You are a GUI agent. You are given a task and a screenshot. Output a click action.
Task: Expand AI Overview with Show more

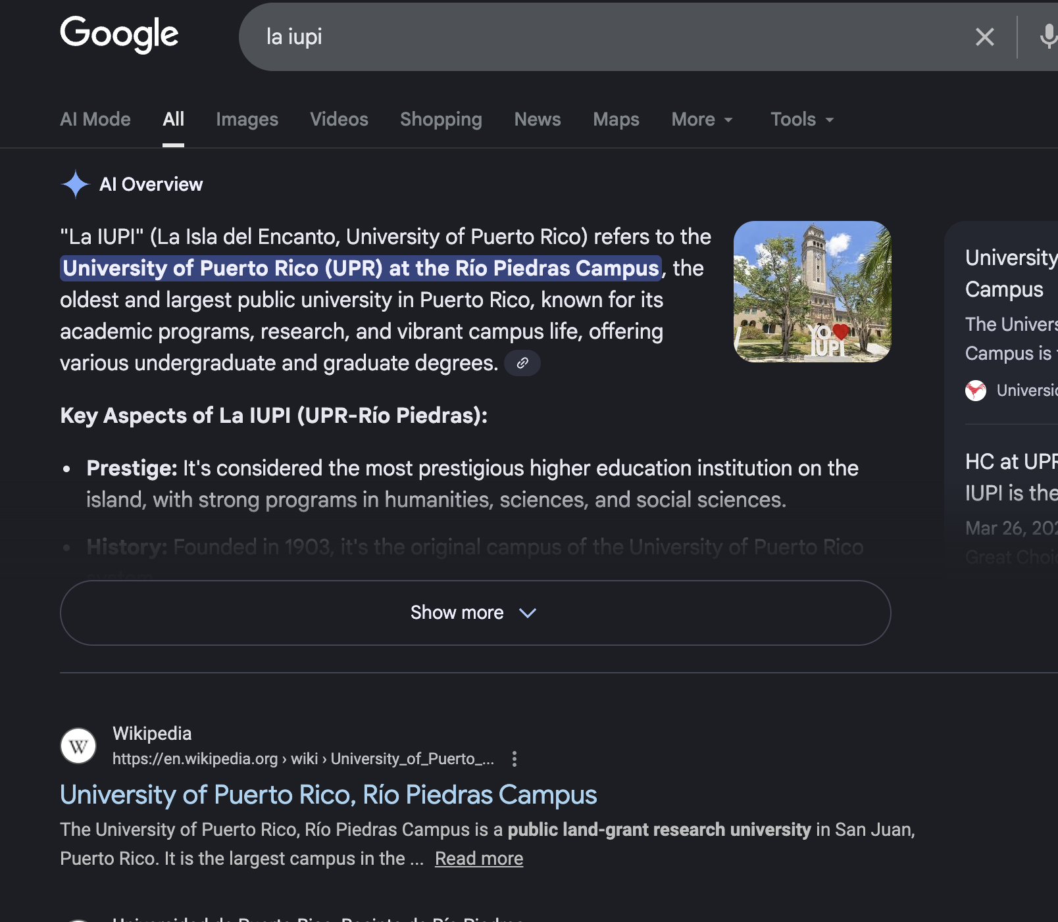click(x=475, y=613)
